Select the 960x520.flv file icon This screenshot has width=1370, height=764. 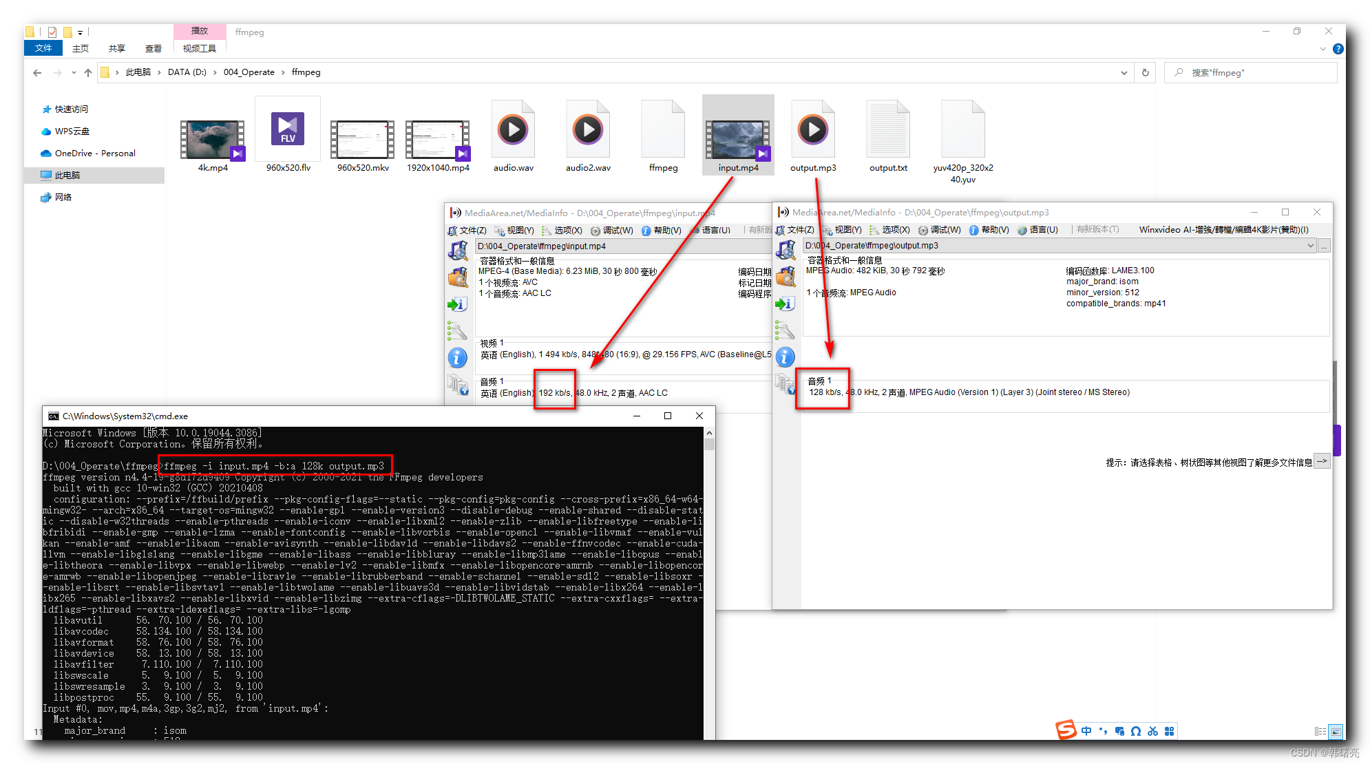coord(288,129)
